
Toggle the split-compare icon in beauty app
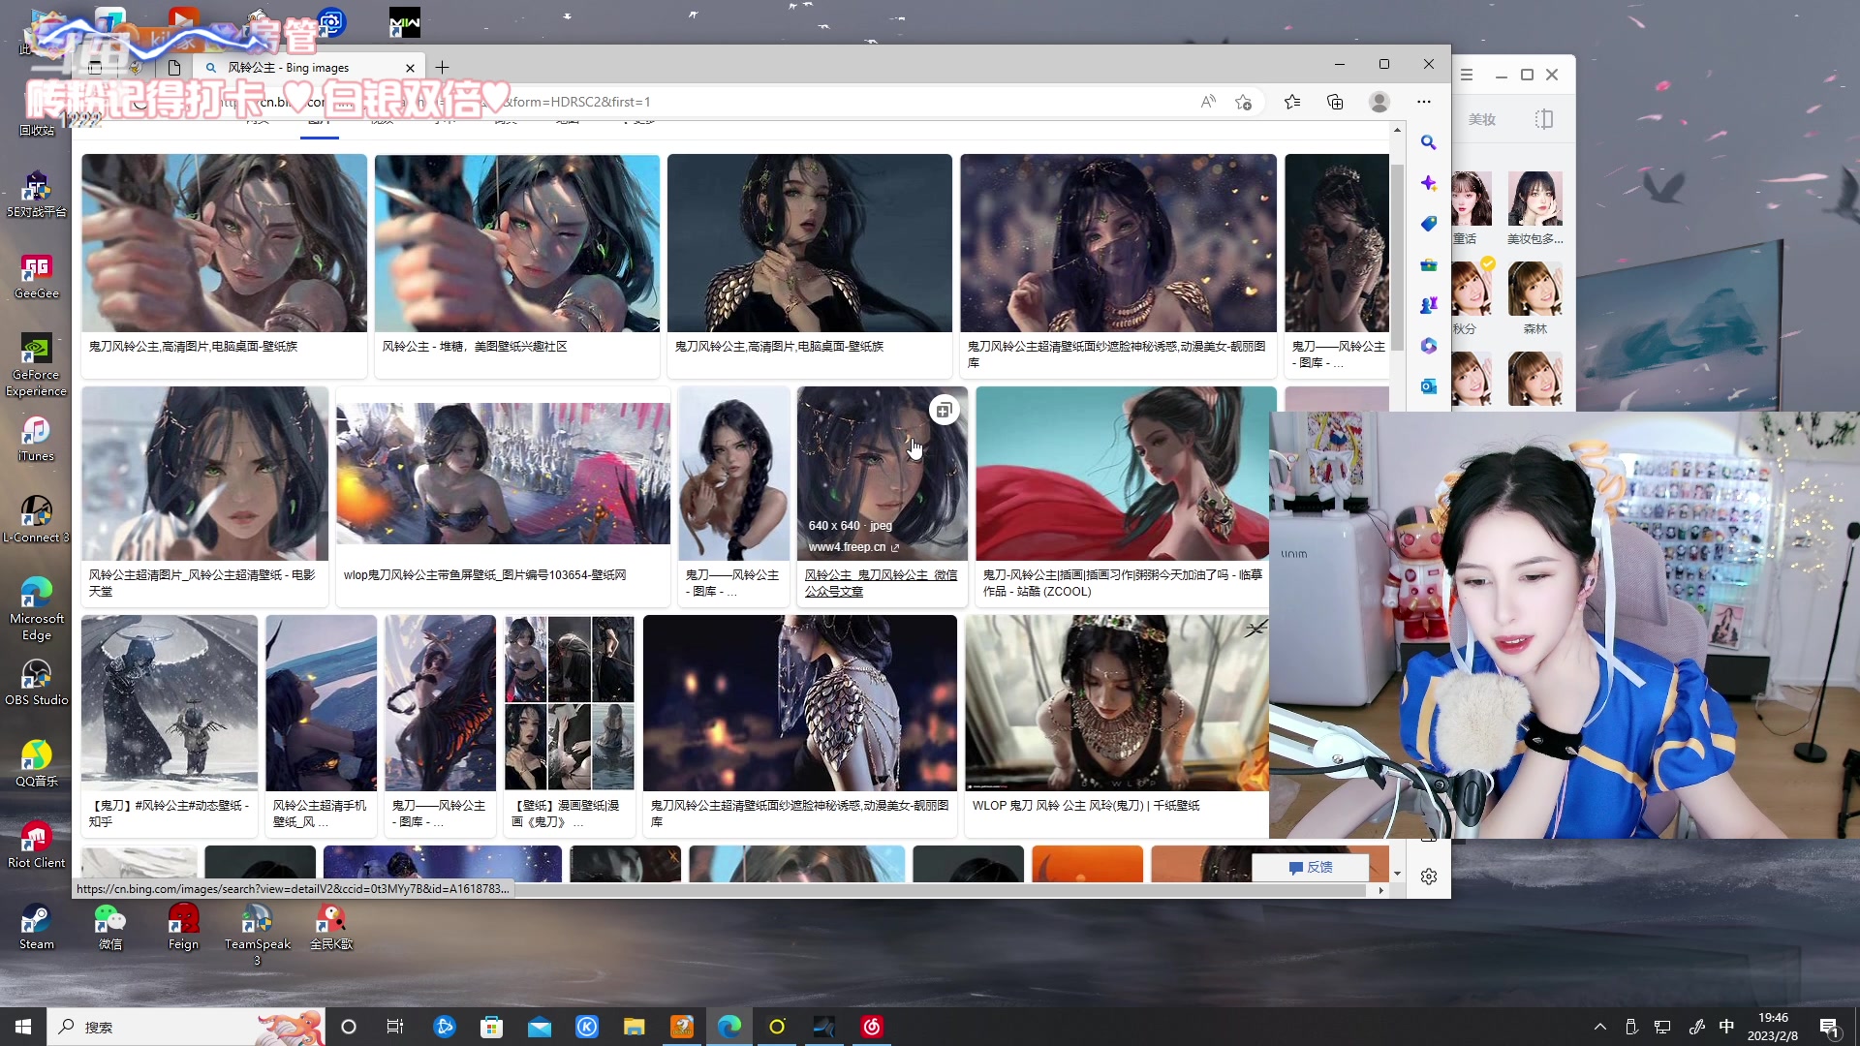point(1544,119)
